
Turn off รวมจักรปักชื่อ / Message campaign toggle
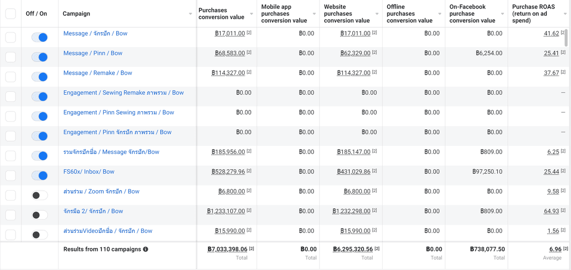39,156
